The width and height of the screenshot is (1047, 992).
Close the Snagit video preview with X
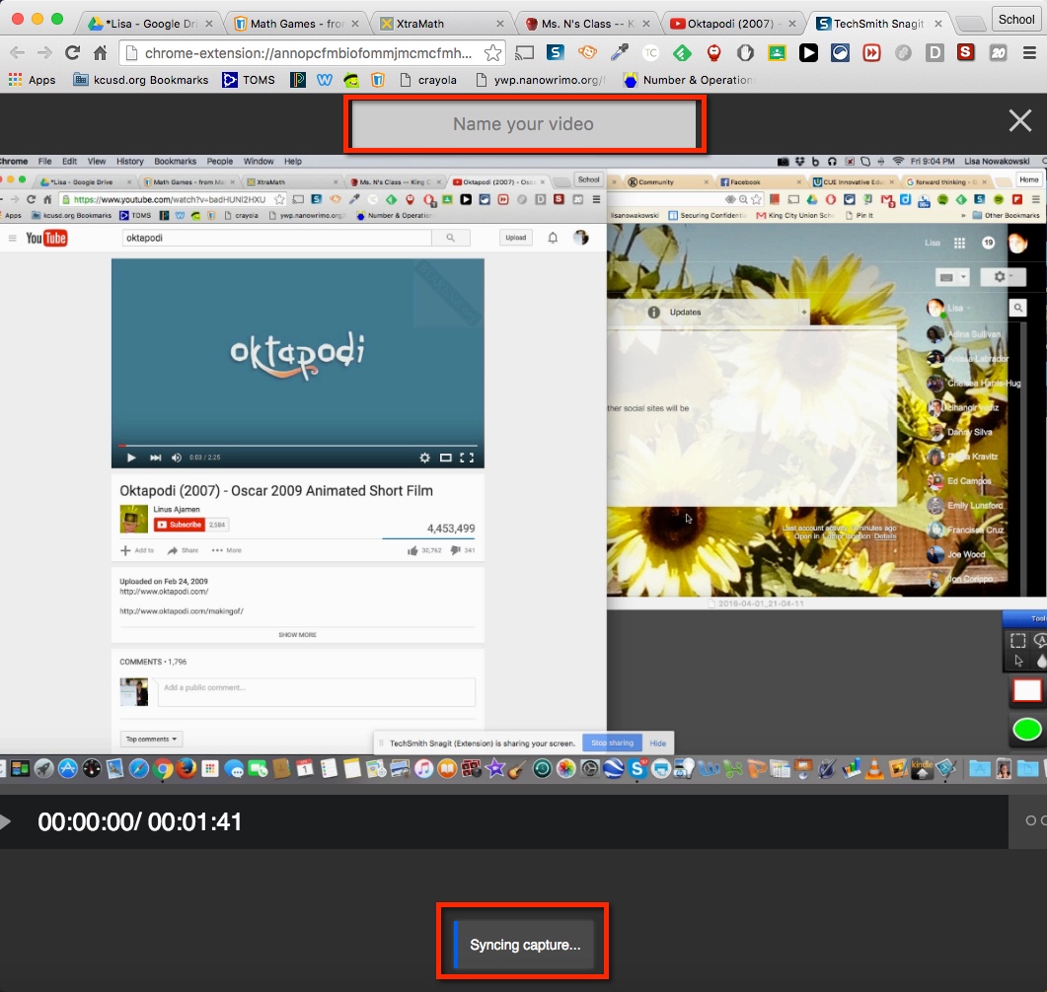coord(1019,121)
